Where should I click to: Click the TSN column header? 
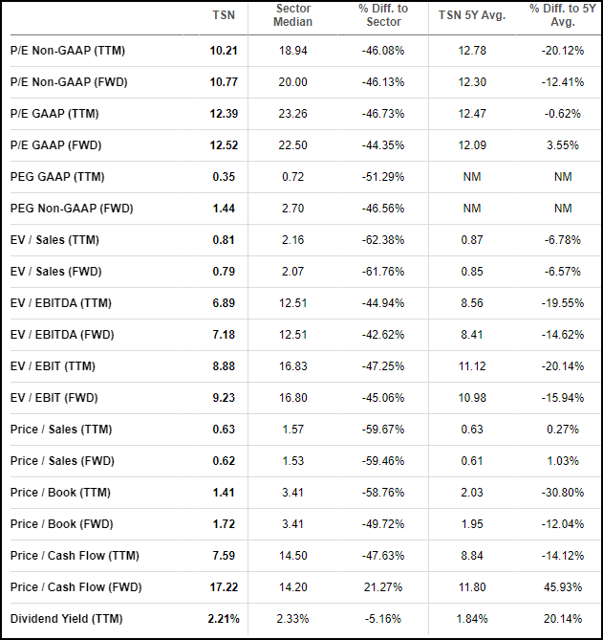224,15
